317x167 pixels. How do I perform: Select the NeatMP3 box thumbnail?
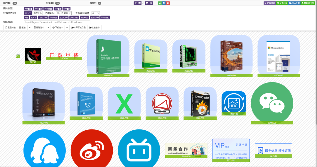click(x=189, y=56)
